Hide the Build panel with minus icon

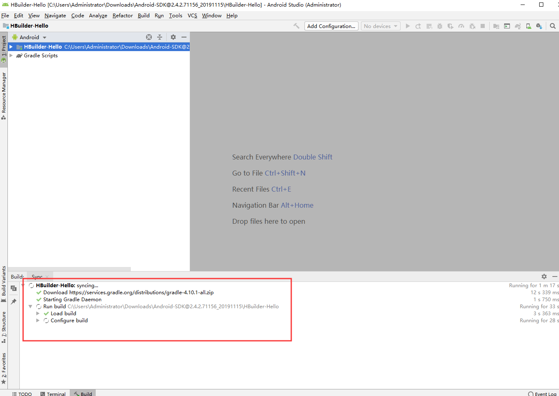pos(555,276)
